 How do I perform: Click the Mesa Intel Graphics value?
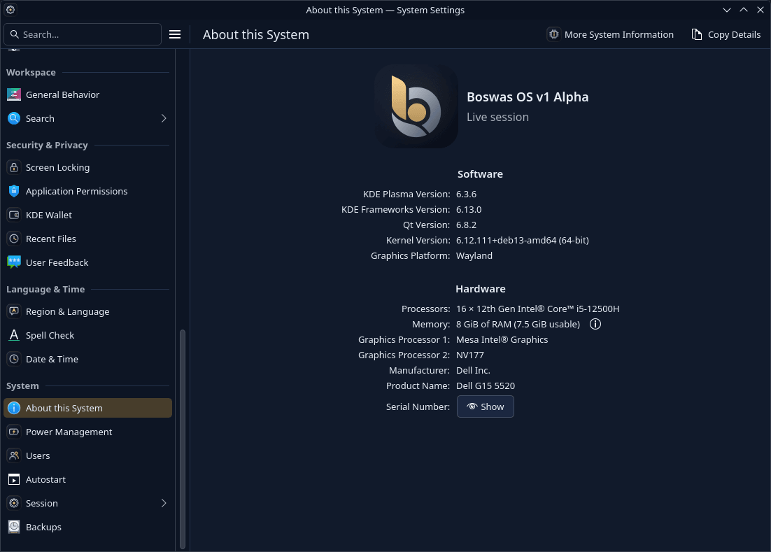(x=502, y=339)
